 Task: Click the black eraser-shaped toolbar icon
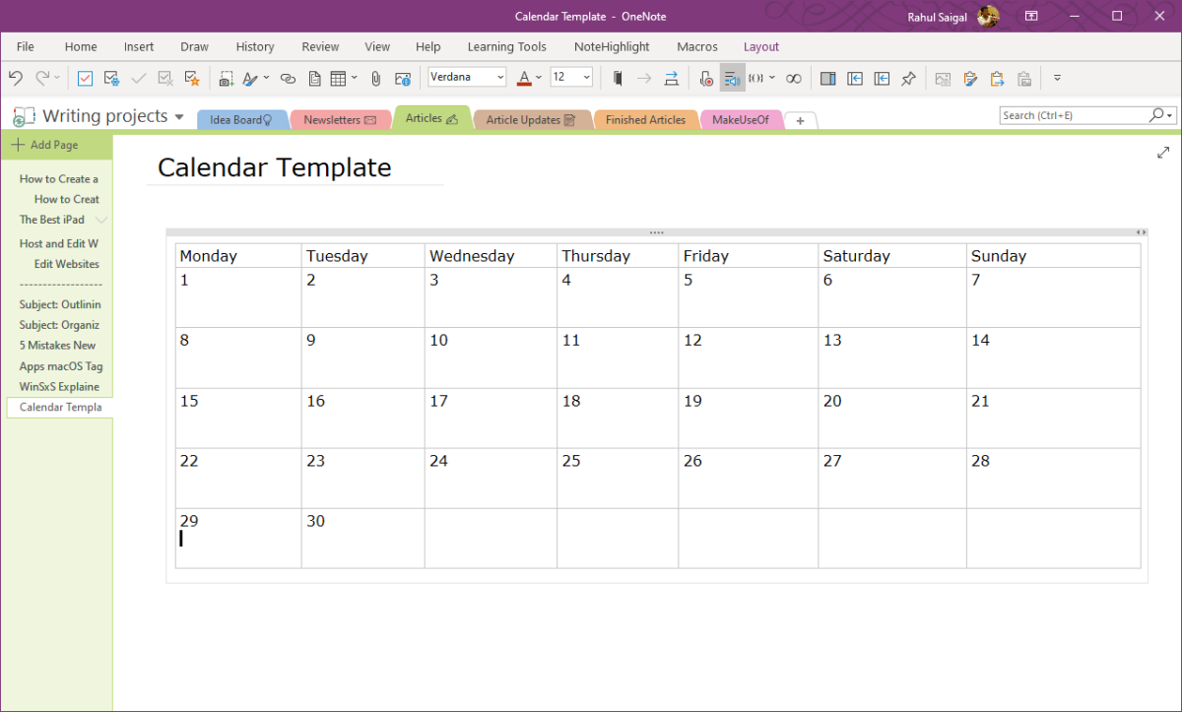(618, 78)
